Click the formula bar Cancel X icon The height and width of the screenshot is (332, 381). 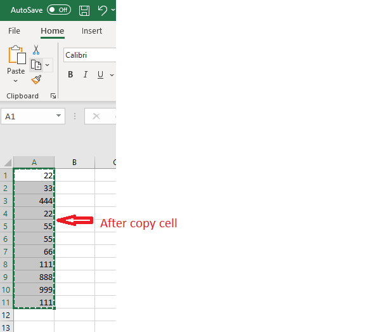[x=96, y=116]
